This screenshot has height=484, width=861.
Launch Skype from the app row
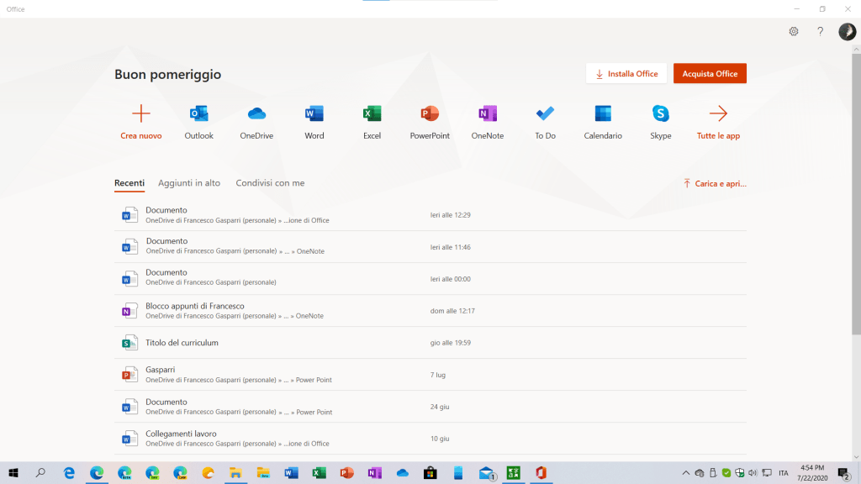(661, 114)
